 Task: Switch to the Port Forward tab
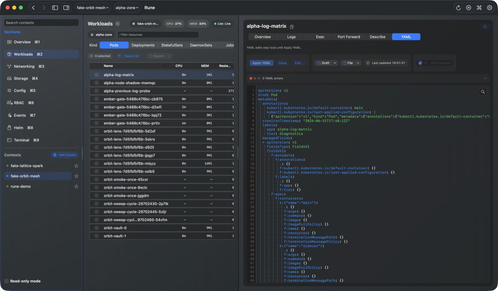[x=349, y=37]
